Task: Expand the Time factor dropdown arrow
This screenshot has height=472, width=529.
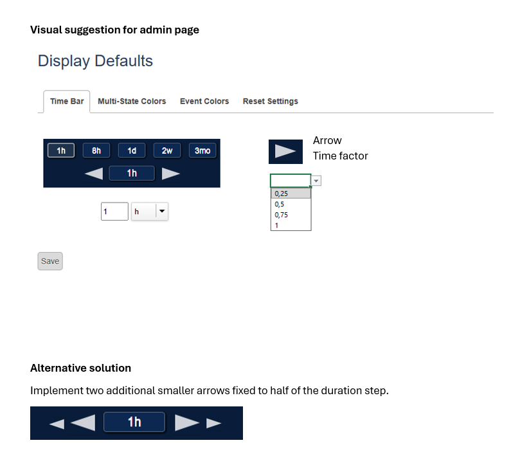Action: (316, 181)
